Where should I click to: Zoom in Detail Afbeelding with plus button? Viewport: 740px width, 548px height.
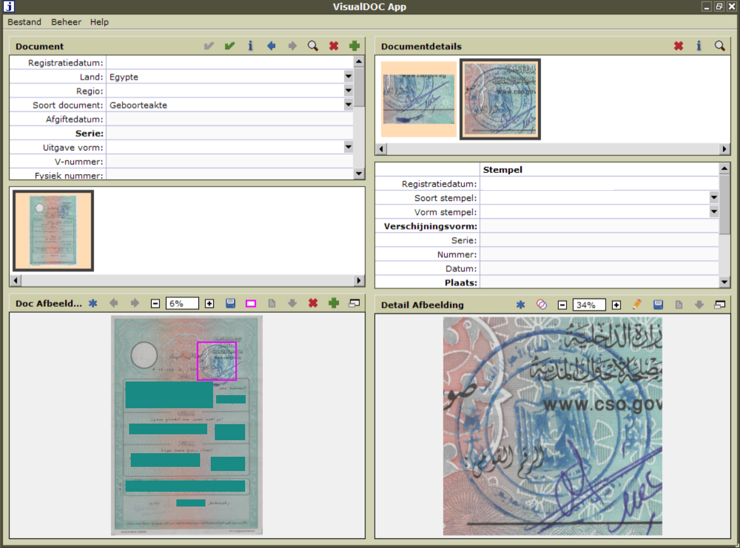tap(616, 305)
